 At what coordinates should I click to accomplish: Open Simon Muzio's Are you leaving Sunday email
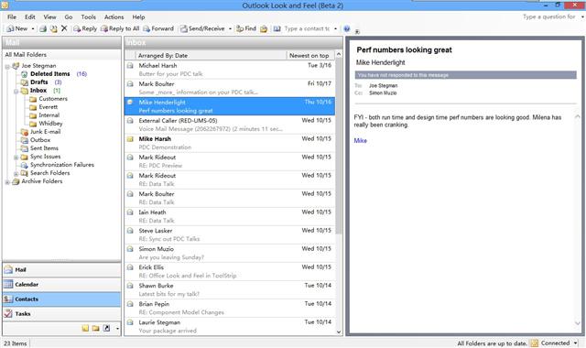230,253
